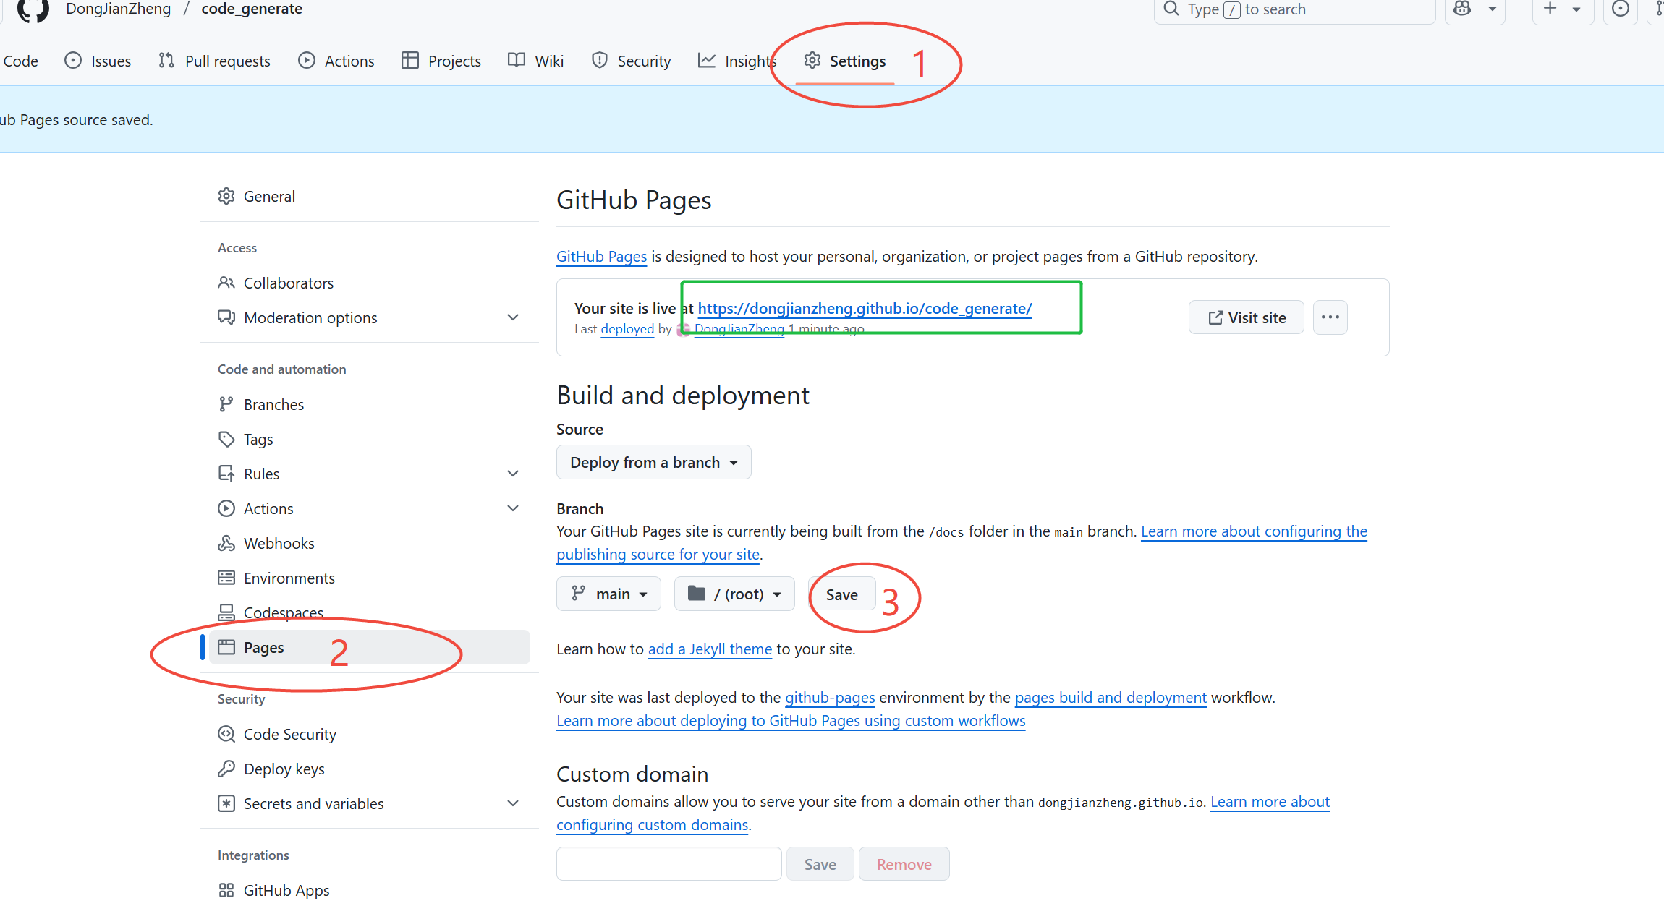Click the Codespaces sidebar icon

coord(226,612)
